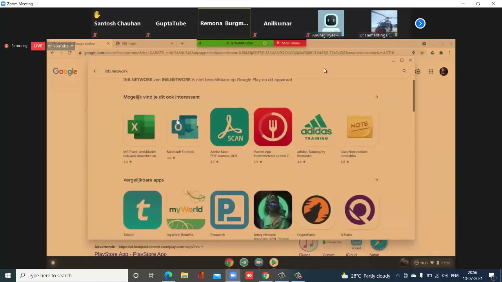Reload the page in shared Chrome

point(69,53)
